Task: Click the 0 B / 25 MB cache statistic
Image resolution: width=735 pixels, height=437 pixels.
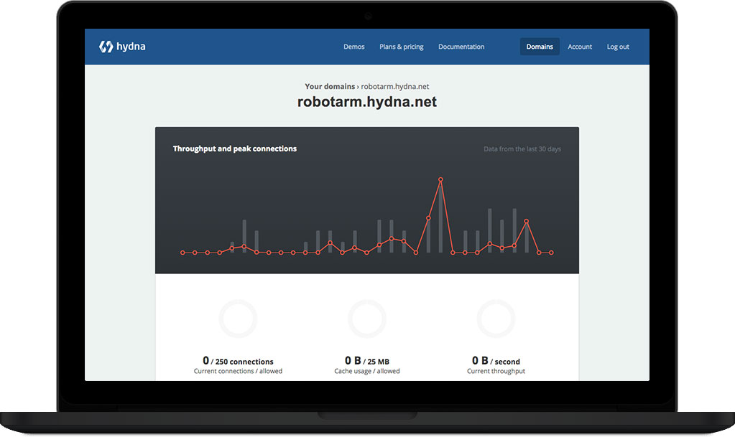Action: 367,361
